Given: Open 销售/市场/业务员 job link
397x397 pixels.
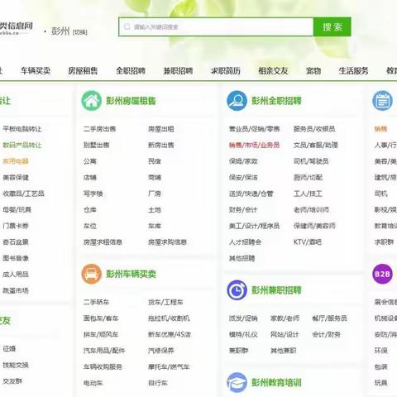Looking at the screenshot, I should coord(254,145).
